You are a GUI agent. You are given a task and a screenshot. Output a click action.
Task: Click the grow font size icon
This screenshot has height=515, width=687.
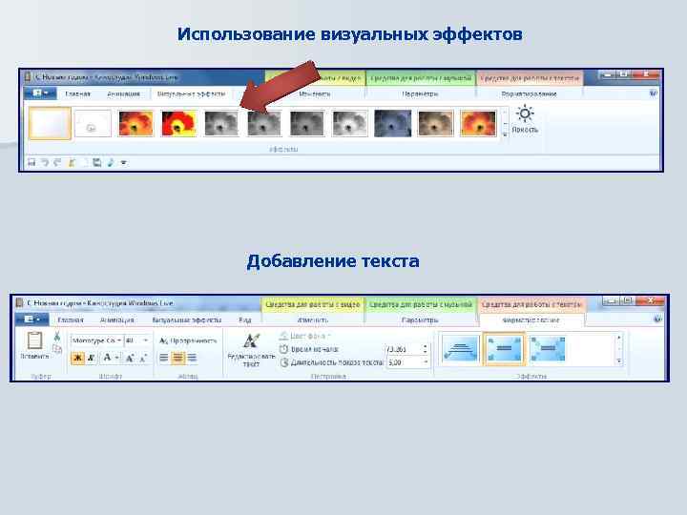click(x=130, y=358)
